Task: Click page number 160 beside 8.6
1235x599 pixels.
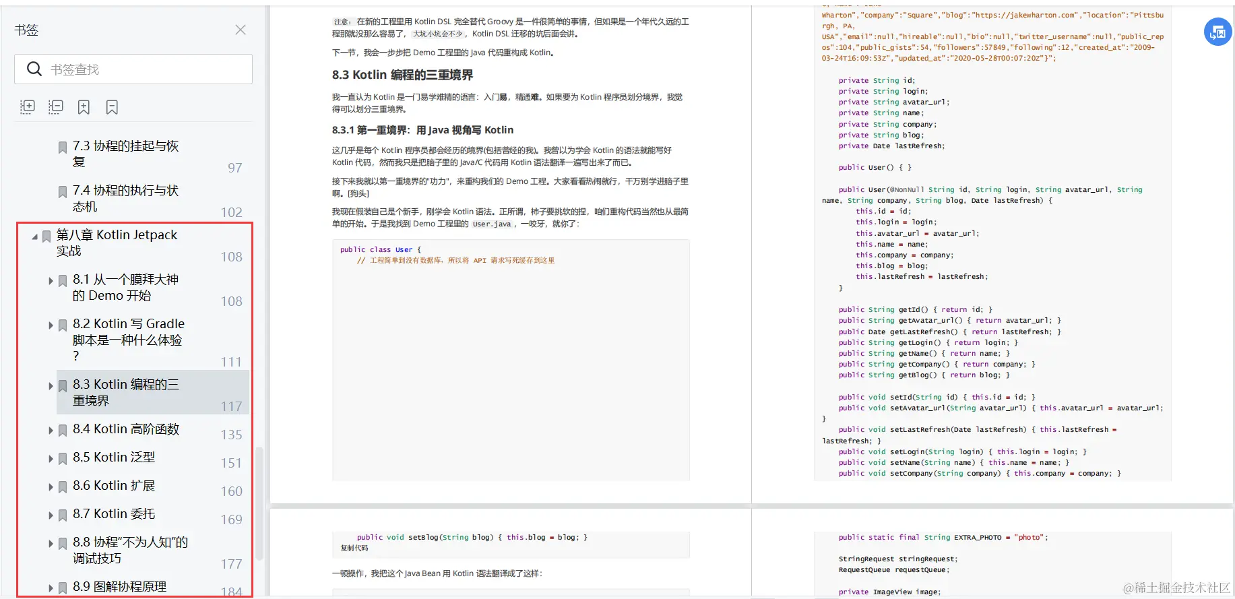Action: (231, 491)
